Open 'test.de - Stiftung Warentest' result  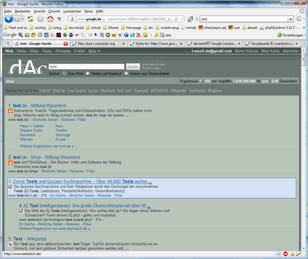40,105
